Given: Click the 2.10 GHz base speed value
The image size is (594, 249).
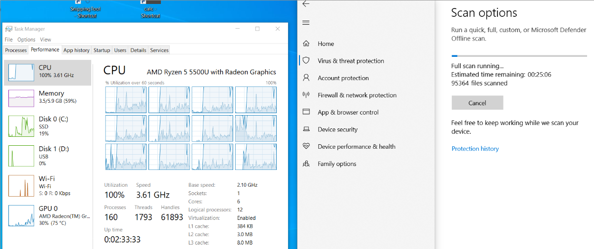Looking at the screenshot, I should point(247,185).
